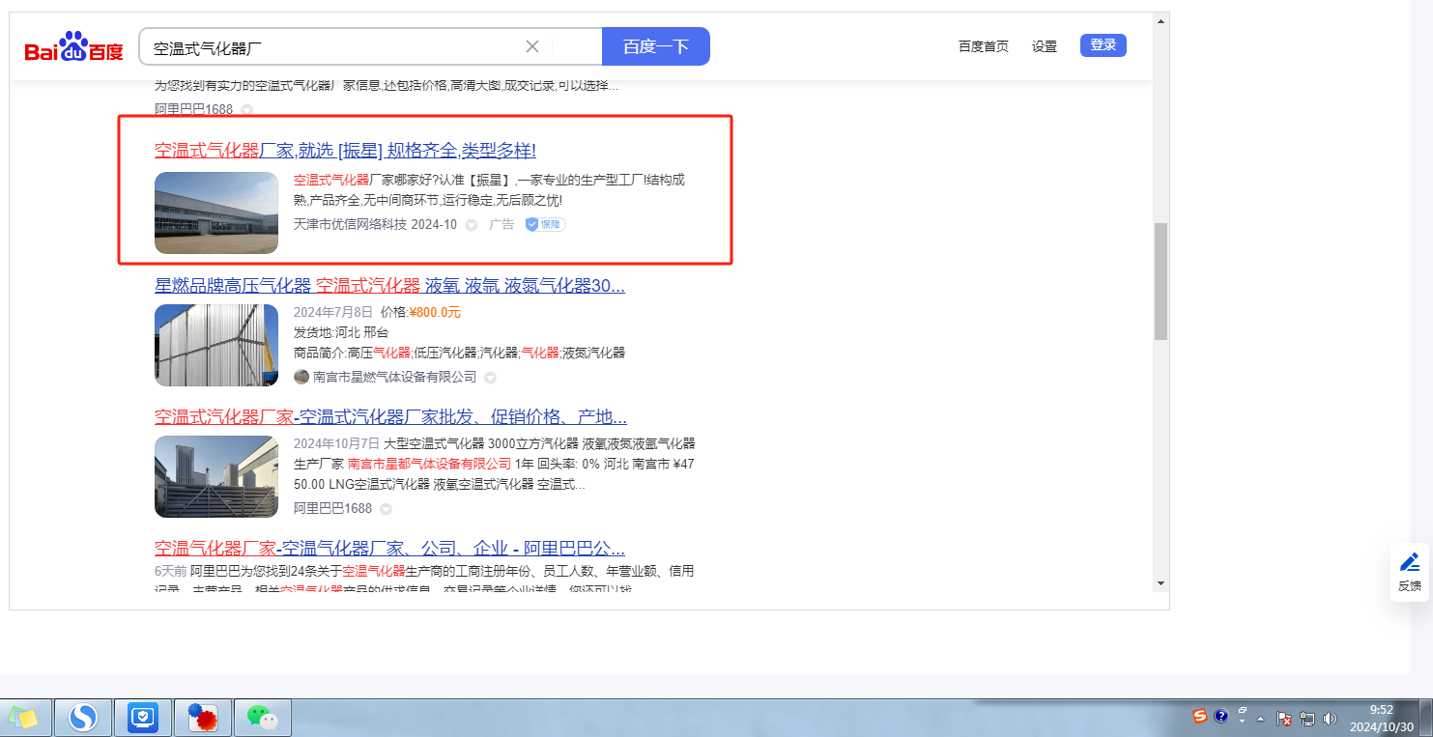Open 南宫市星燃气体设备有限公司 source link
Image resolution: width=1433 pixels, height=737 pixels.
point(394,377)
